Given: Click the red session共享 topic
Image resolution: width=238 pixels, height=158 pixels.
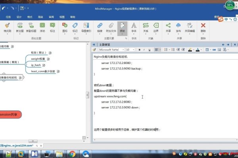Looking at the screenshot, I should 10,115.
